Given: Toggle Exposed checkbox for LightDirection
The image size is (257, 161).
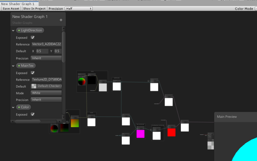Looking at the screenshot, I should point(33,37).
